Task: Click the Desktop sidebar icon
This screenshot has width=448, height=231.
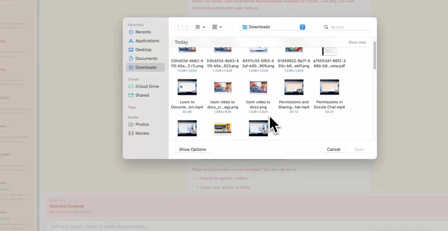Action: (x=131, y=50)
